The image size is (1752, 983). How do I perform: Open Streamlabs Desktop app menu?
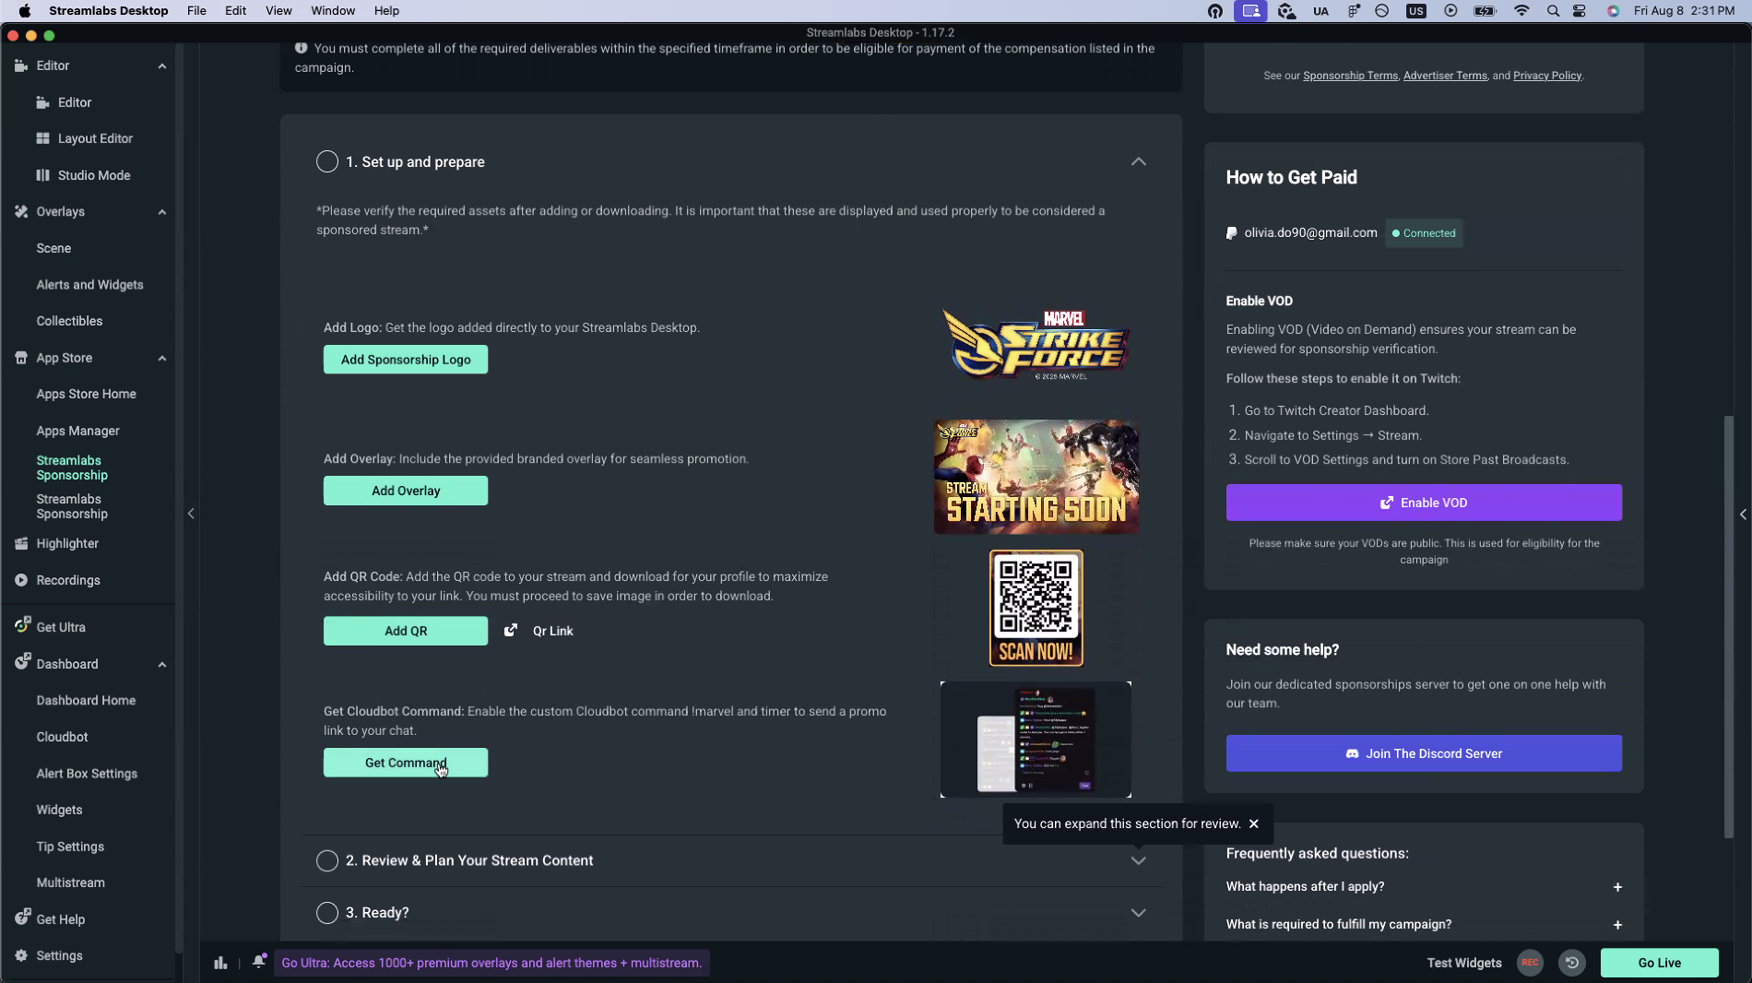(108, 11)
